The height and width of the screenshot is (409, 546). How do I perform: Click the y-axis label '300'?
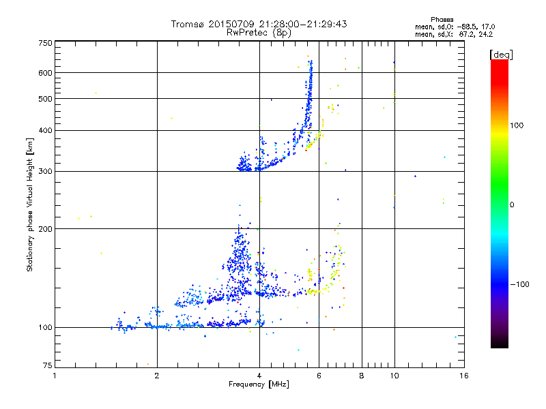point(46,172)
